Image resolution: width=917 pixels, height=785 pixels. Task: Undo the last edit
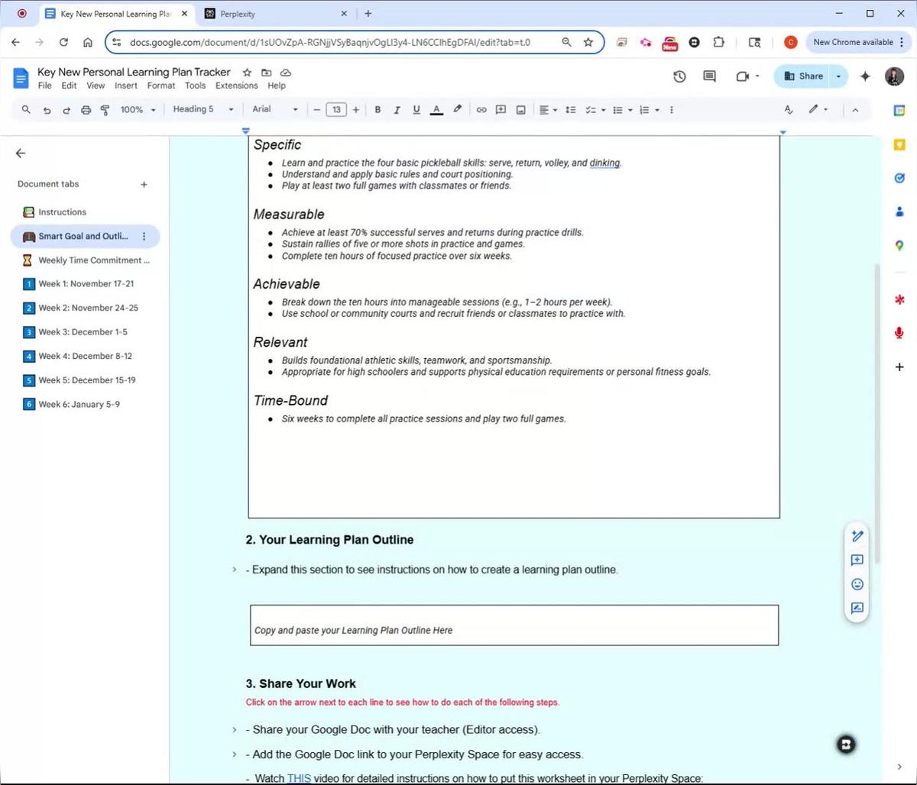47,110
